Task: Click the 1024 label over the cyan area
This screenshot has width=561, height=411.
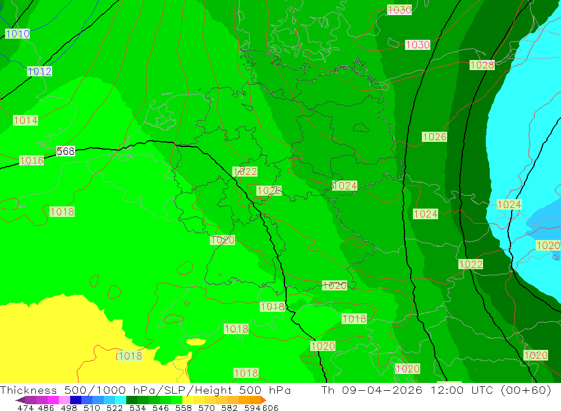Action: coord(509,205)
